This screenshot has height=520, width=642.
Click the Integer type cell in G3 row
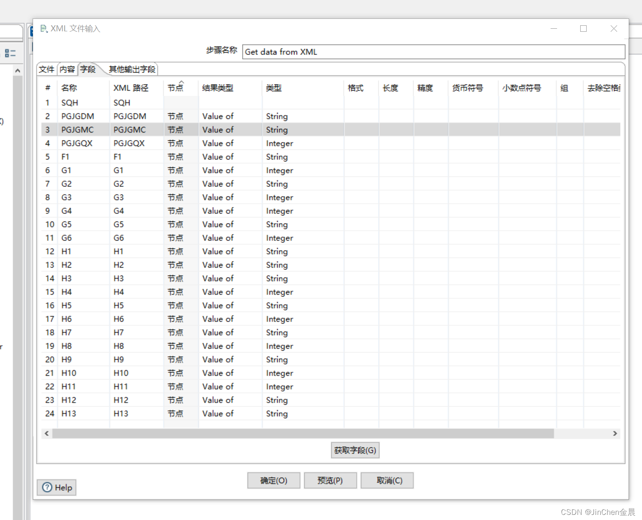(303, 197)
